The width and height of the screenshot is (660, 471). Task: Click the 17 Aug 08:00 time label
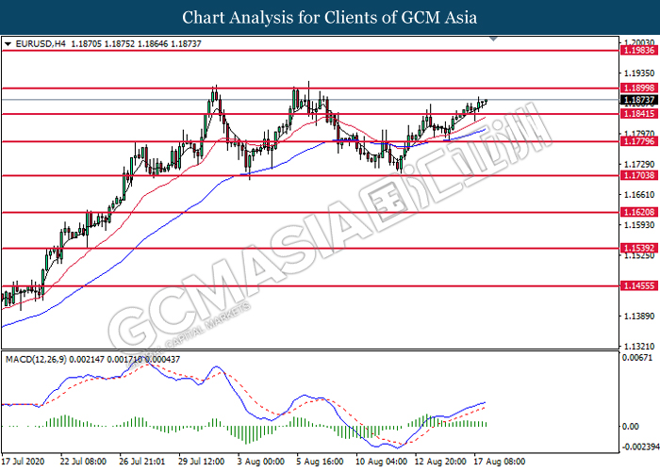[500, 462]
